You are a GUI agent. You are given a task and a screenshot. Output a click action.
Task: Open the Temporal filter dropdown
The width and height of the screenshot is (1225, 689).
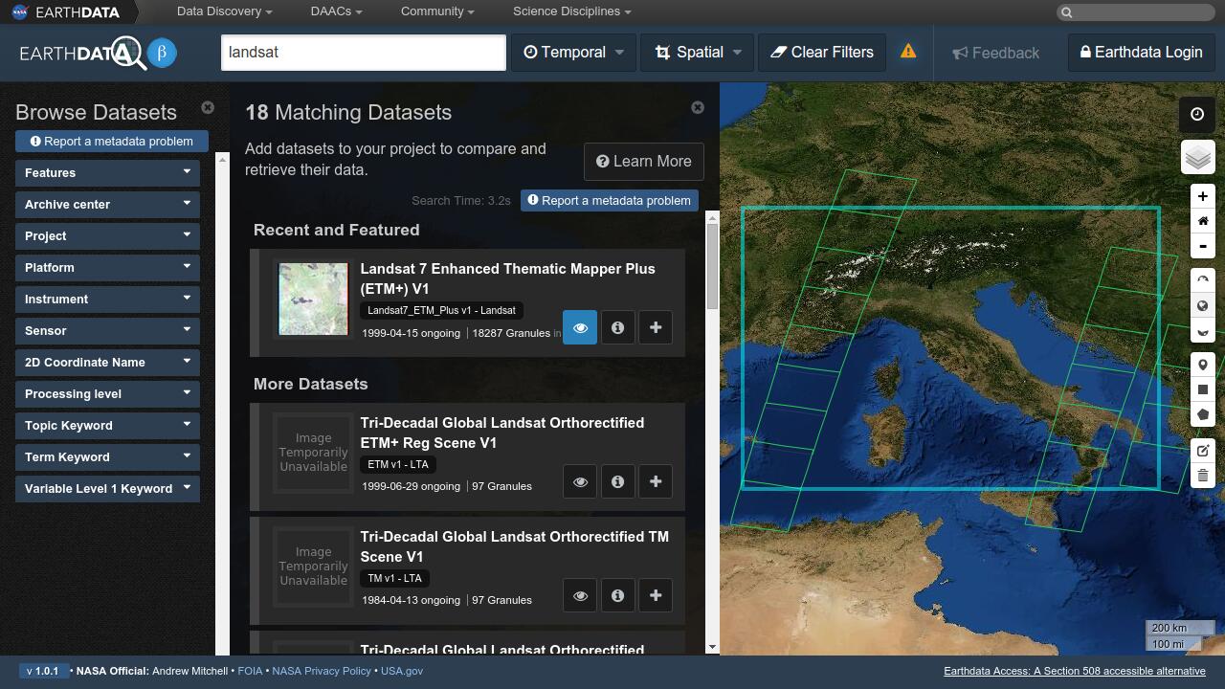(x=573, y=53)
